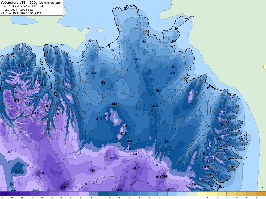
Task: Click the -14.0 temperature label
Action: 134,154
